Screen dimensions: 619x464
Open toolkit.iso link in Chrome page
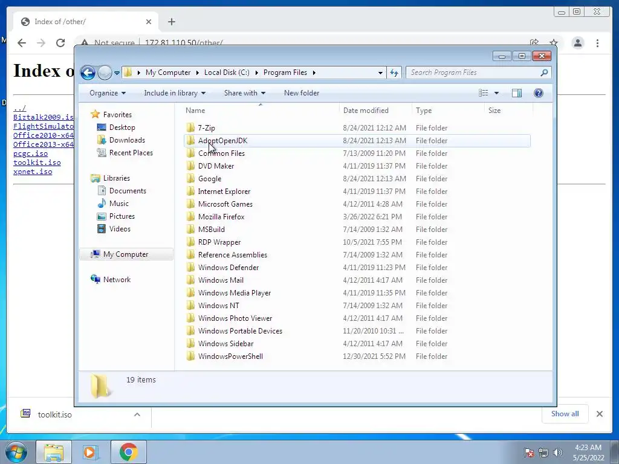[x=37, y=163]
